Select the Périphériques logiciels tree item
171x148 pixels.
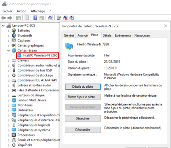pyautogui.click(x=34, y=125)
